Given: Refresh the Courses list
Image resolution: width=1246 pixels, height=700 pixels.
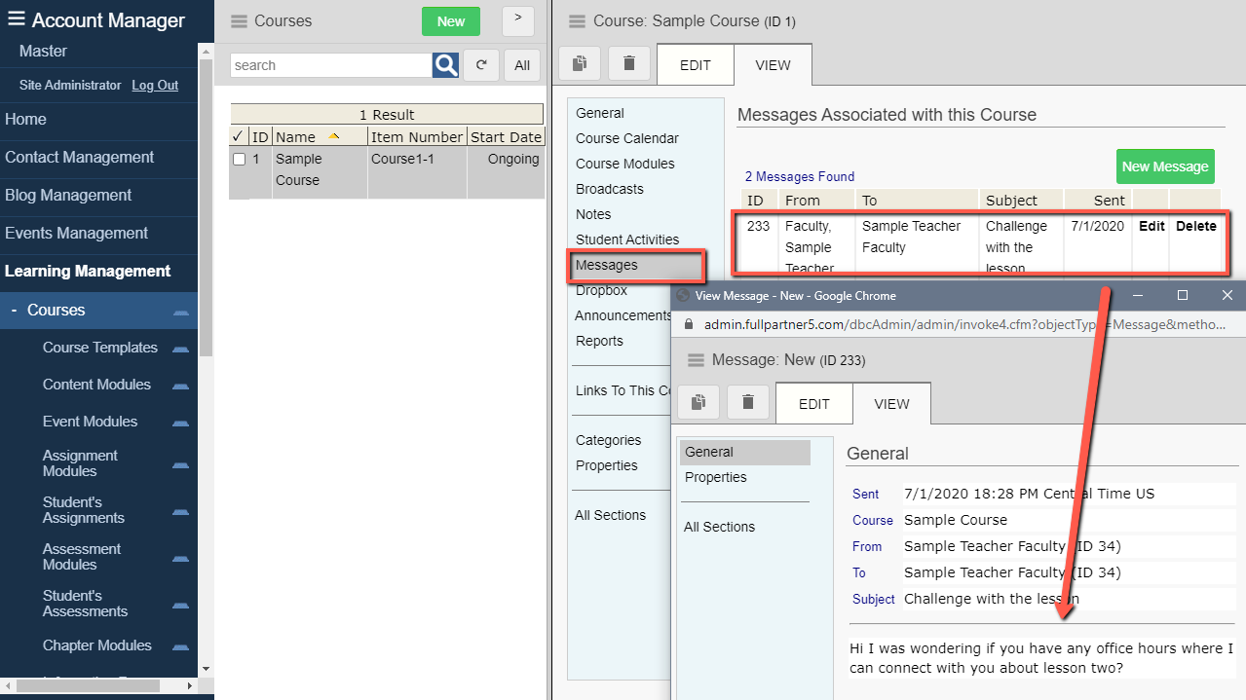Looking at the screenshot, I should (x=481, y=65).
